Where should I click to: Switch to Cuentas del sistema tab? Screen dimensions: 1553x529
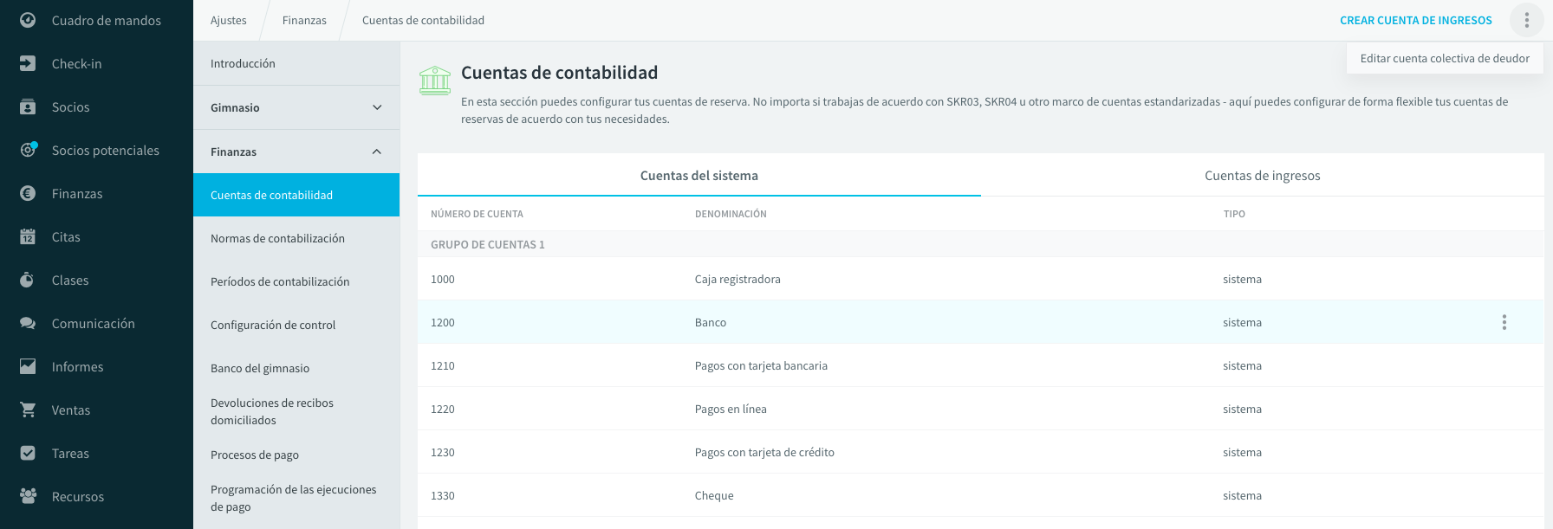(699, 175)
